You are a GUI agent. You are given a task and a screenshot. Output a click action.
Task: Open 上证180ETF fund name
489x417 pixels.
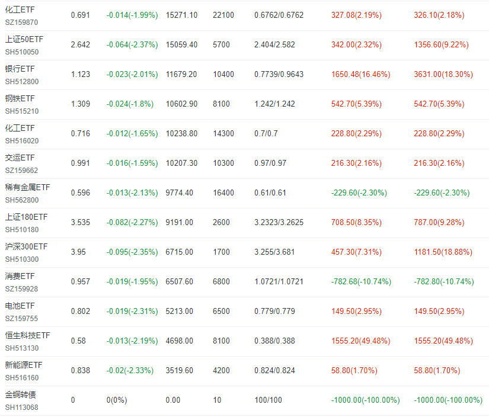click(26, 217)
